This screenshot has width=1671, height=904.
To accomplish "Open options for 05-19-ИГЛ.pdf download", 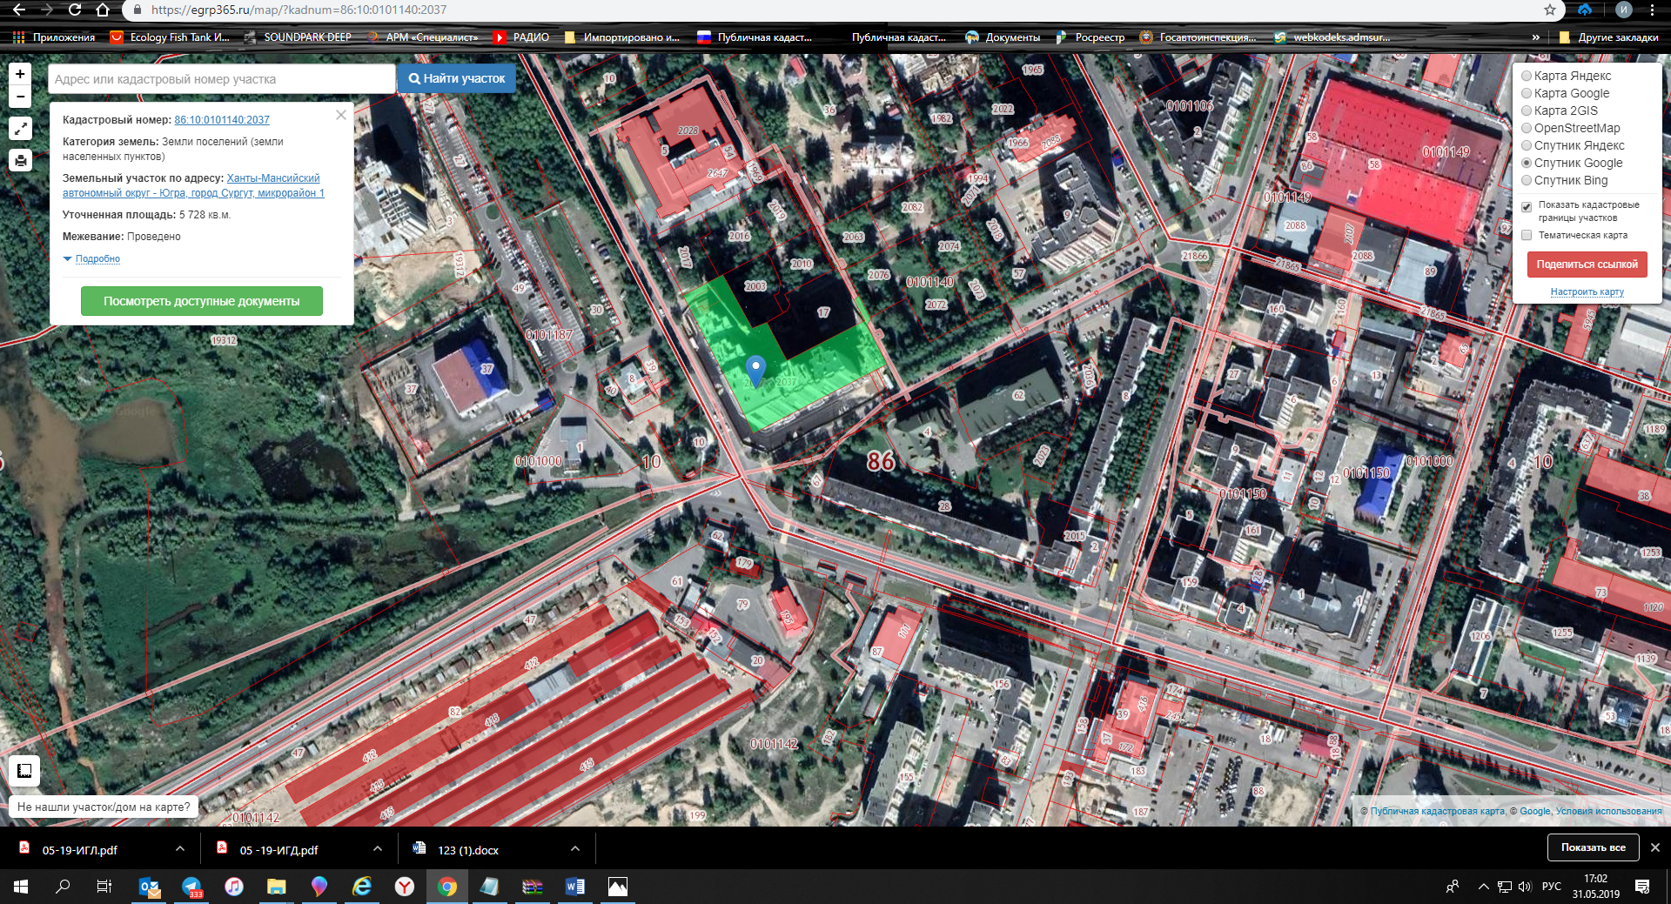I will [x=179, y=848].
